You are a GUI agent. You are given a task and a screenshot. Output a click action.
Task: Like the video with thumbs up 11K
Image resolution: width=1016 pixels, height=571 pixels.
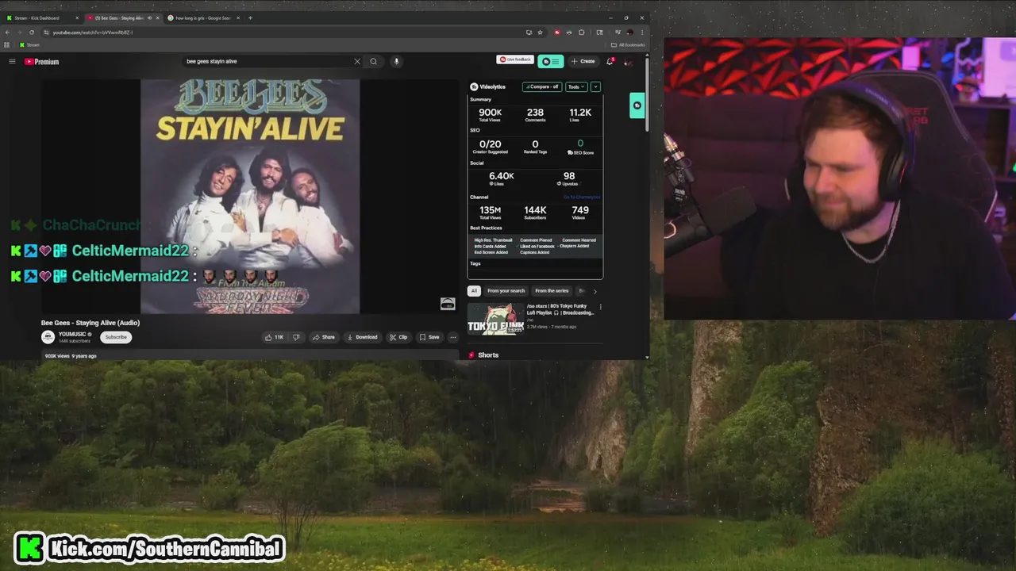(x=275, y=337)
